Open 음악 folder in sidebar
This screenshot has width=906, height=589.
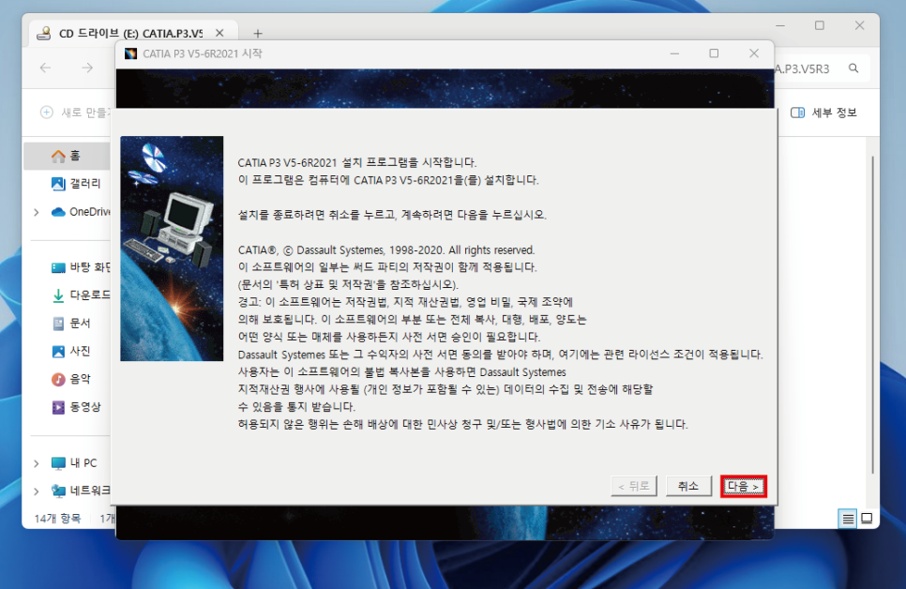(71, 379)
